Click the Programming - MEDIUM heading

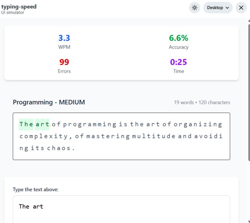[x=49, y=102]
